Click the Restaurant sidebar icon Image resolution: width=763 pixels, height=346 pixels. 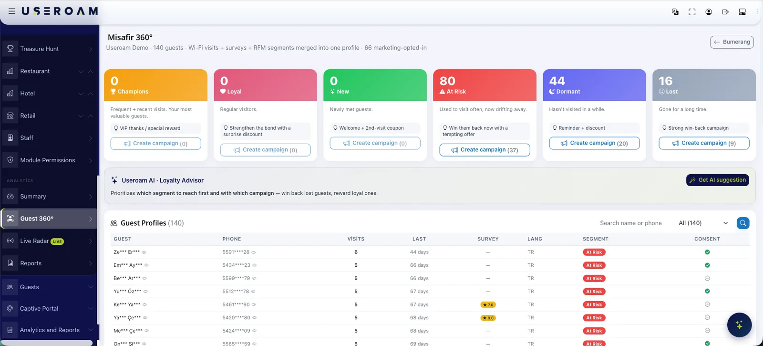[x=10, y=71]
